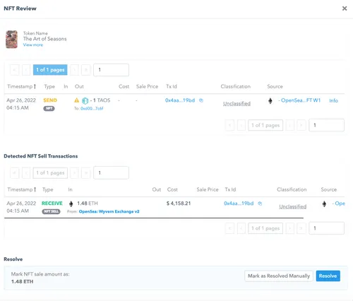Focus page input in pager below SEND row

coord(326,125)
